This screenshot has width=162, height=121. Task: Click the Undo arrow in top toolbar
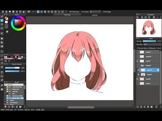(29, 12)
